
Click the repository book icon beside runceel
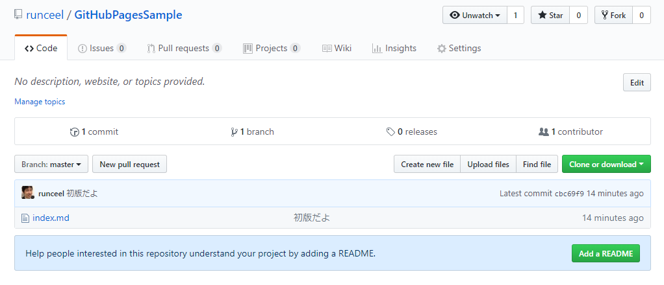point(18,15)
